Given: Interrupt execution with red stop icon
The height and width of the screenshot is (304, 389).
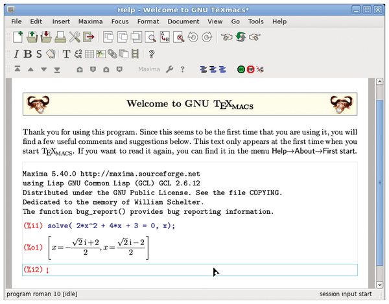Looking at the screenshot, I should 250,69.
